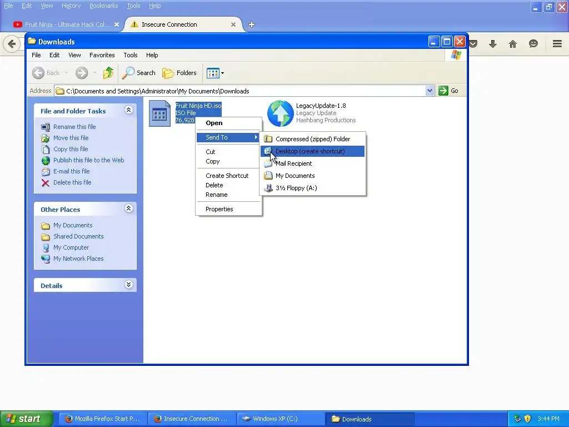Open Properties from context menu

pos(219,209)
